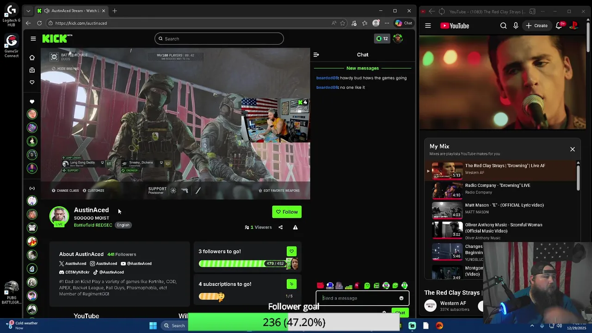Select the AustinAced Stream browser tab
The image size is (592, 333).
point(72,11)
